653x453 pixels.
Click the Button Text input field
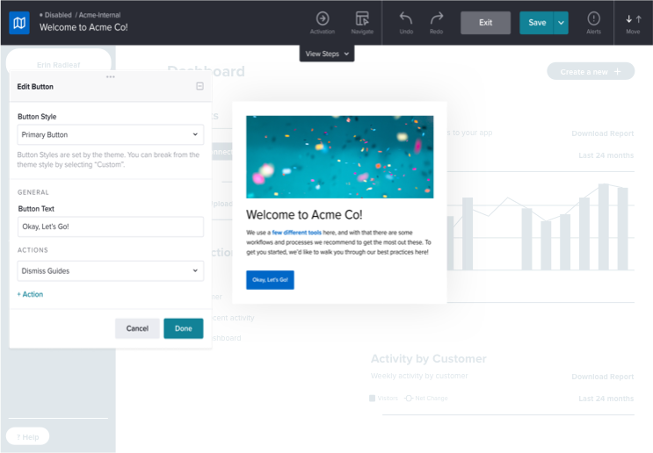111,226
